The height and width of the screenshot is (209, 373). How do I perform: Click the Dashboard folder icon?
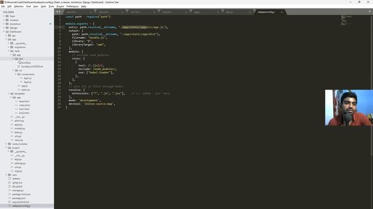coord(7,31)
